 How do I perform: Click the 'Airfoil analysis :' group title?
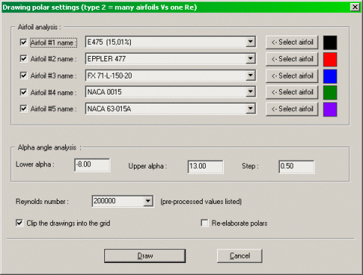click(39, 27)
